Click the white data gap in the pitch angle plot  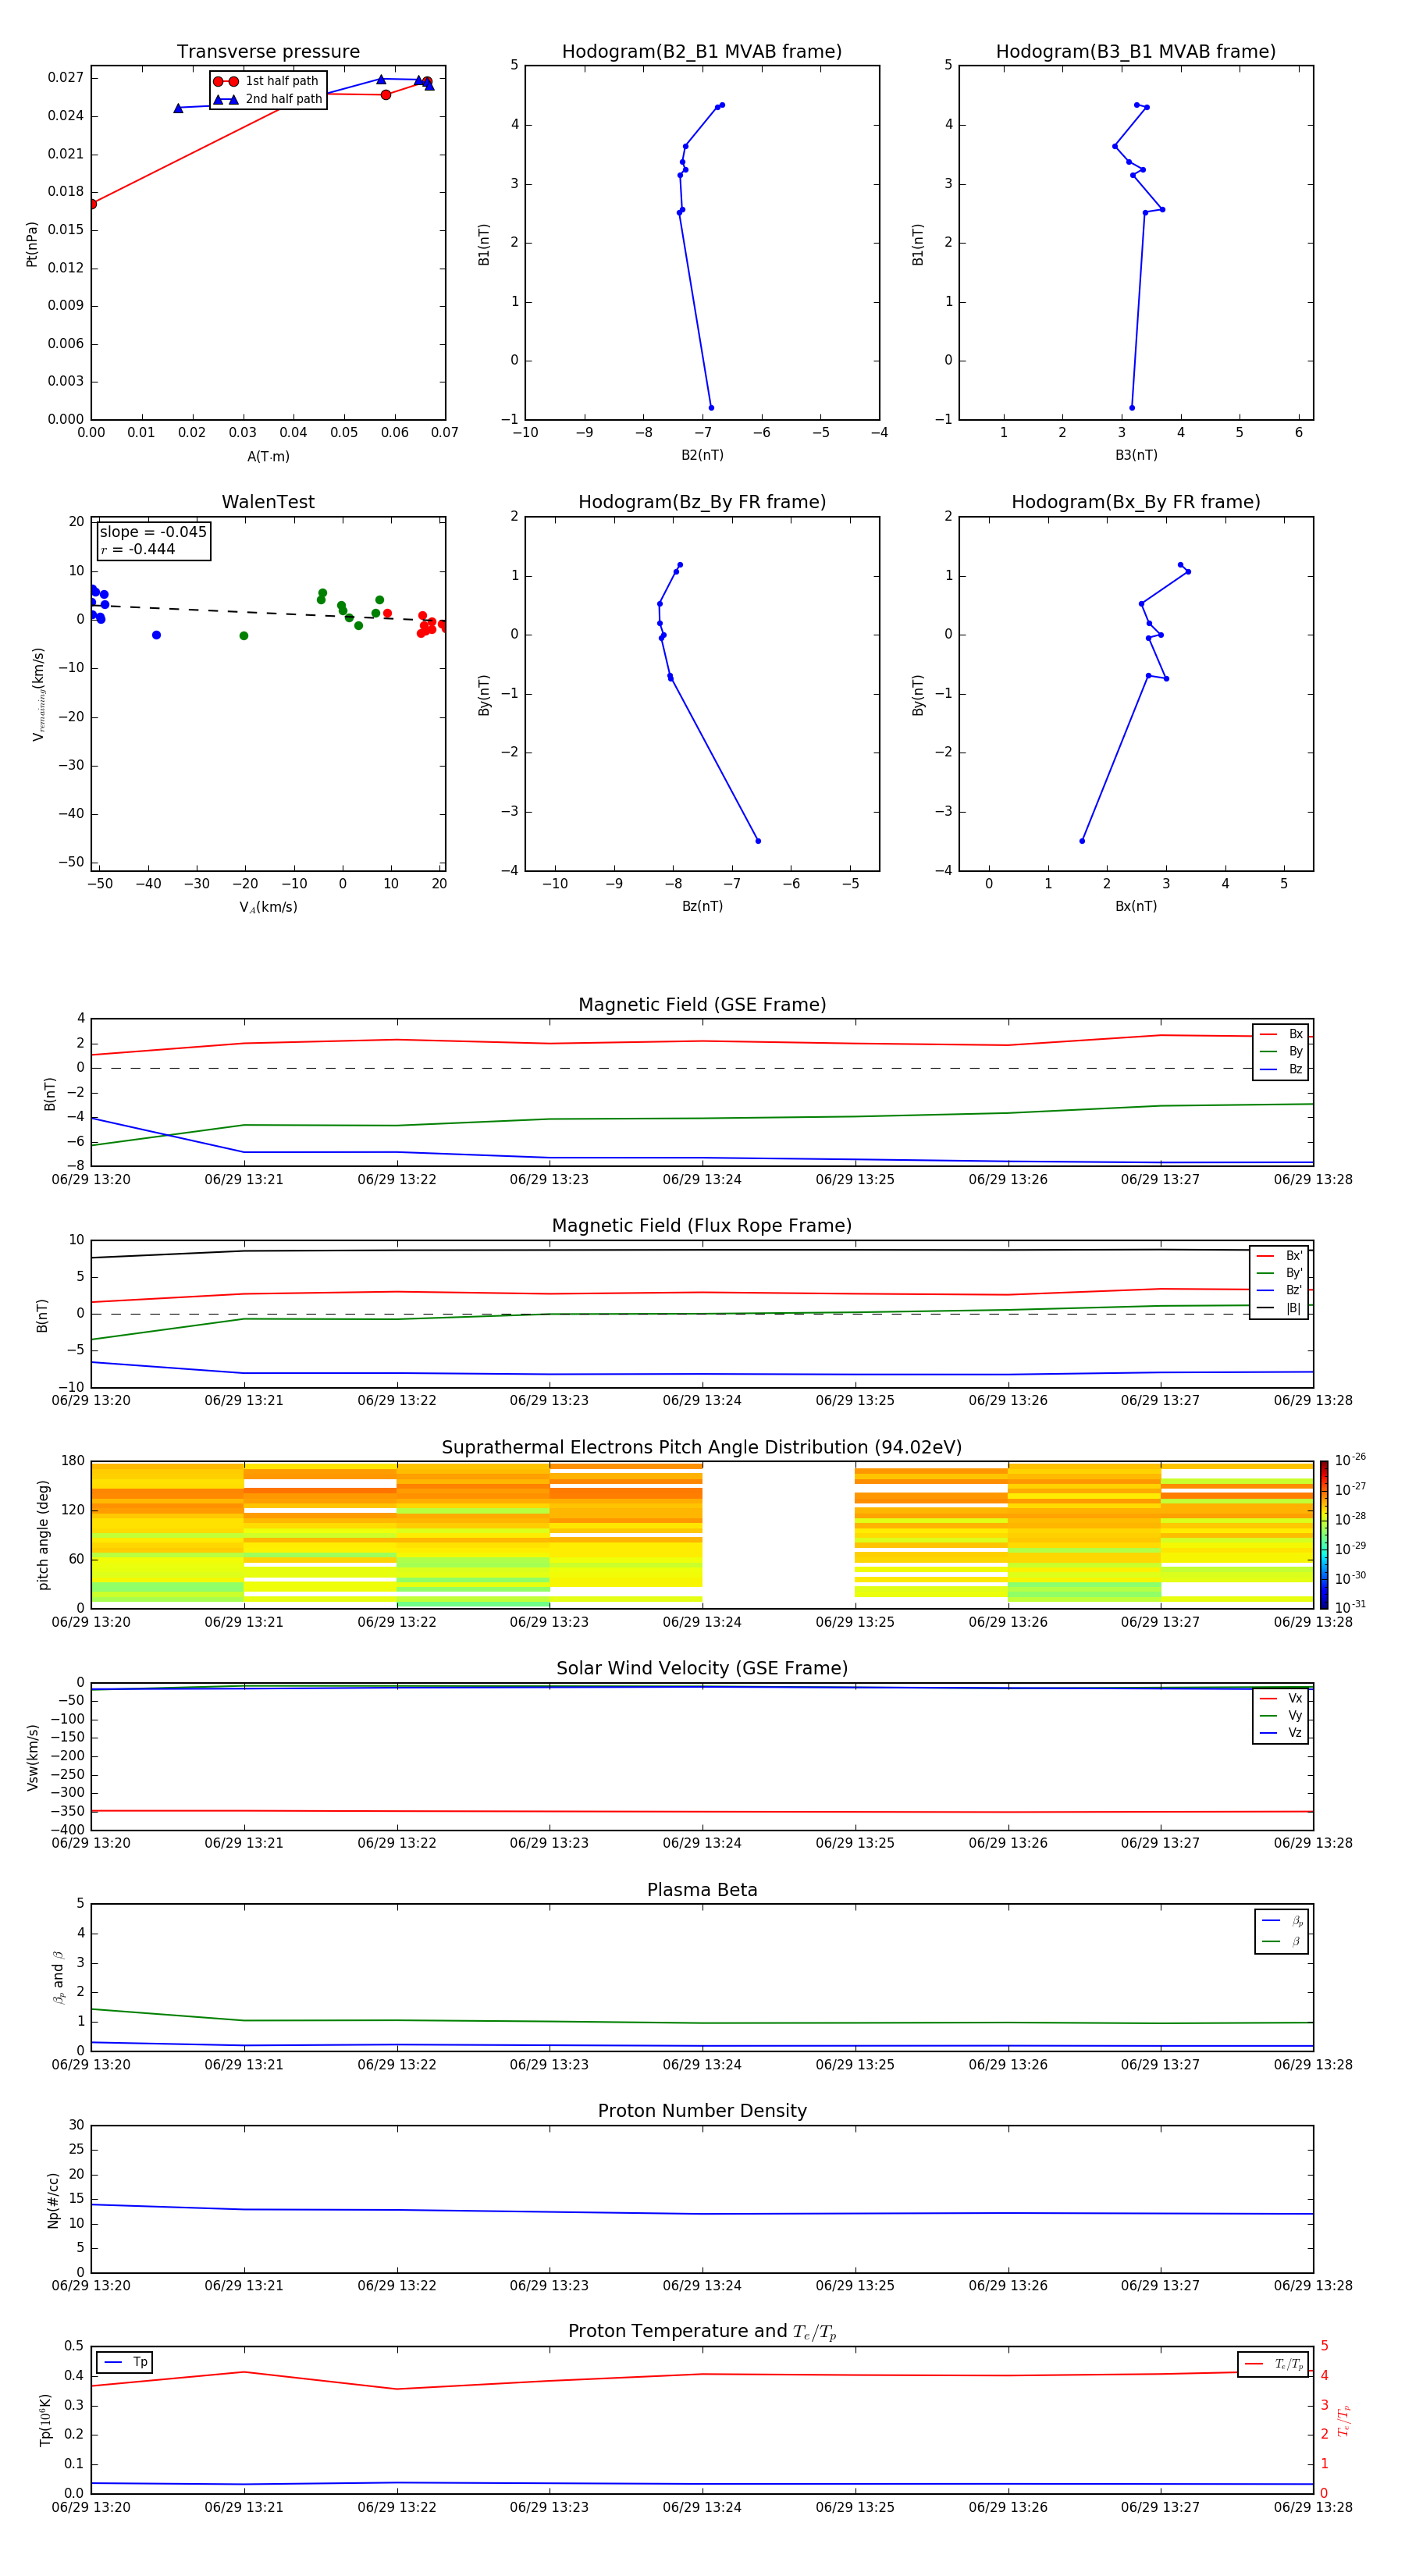778,1534
